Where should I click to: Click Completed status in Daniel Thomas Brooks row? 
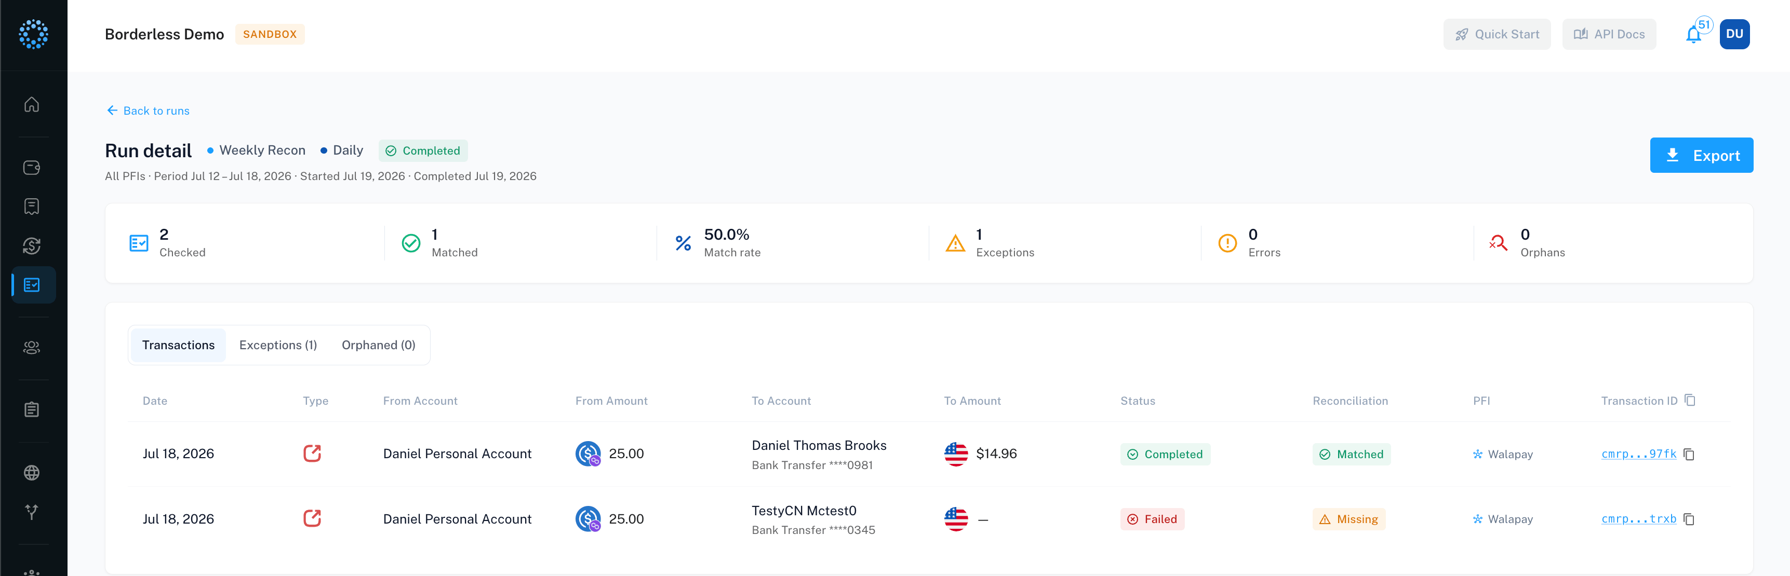(x=1165, y=455)
